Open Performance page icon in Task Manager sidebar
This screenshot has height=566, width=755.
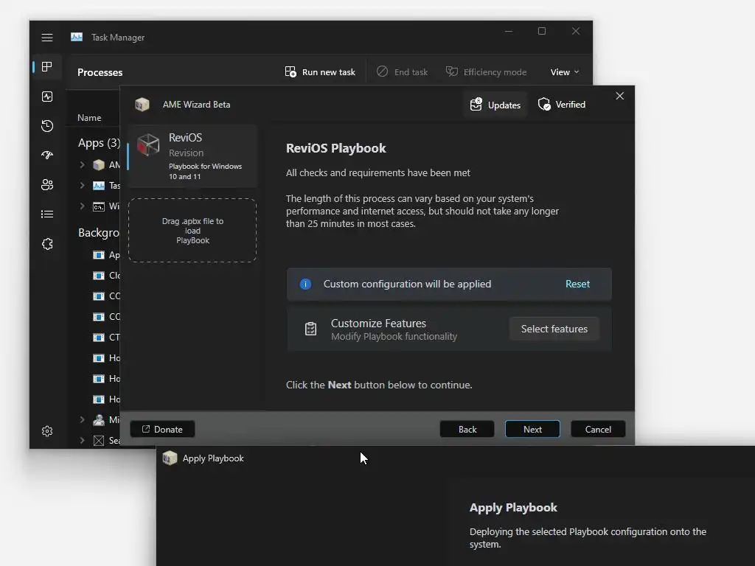tap(46, 97)
